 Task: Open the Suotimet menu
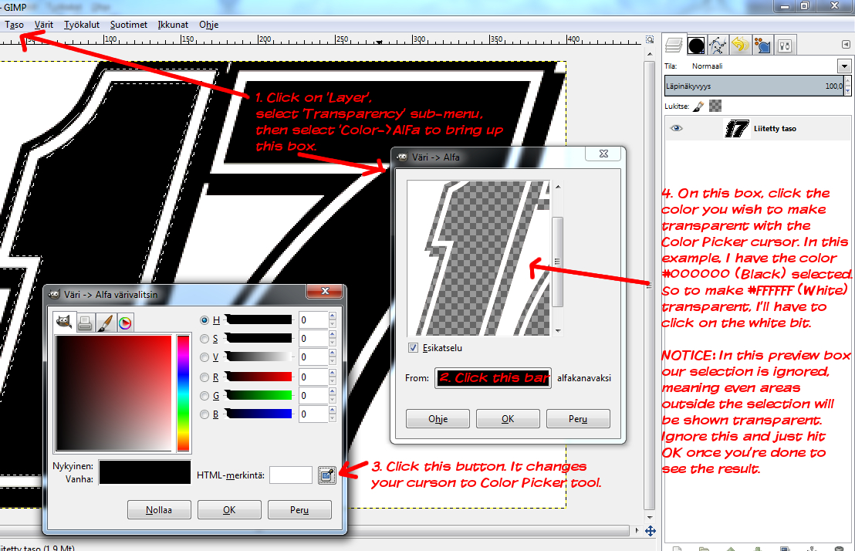(129, 25)
